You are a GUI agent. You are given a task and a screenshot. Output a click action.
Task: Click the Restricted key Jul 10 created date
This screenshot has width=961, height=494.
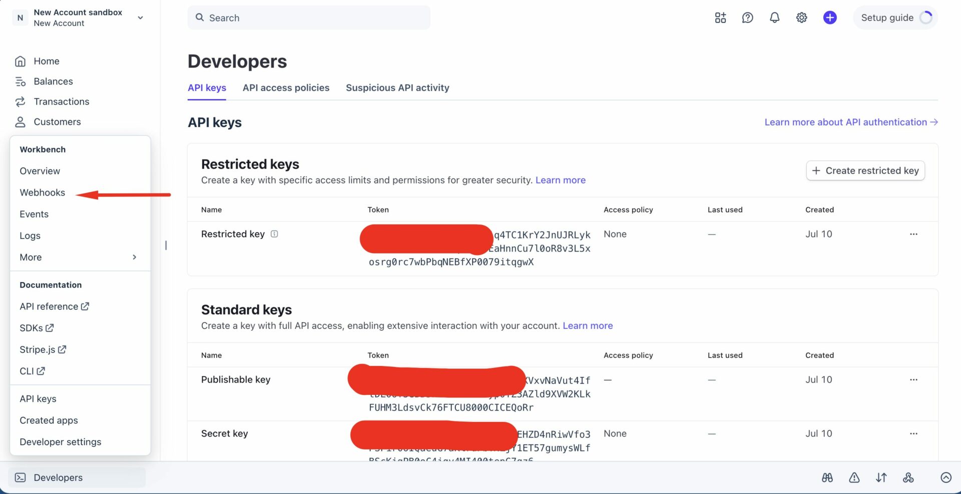tap(818, 234)
